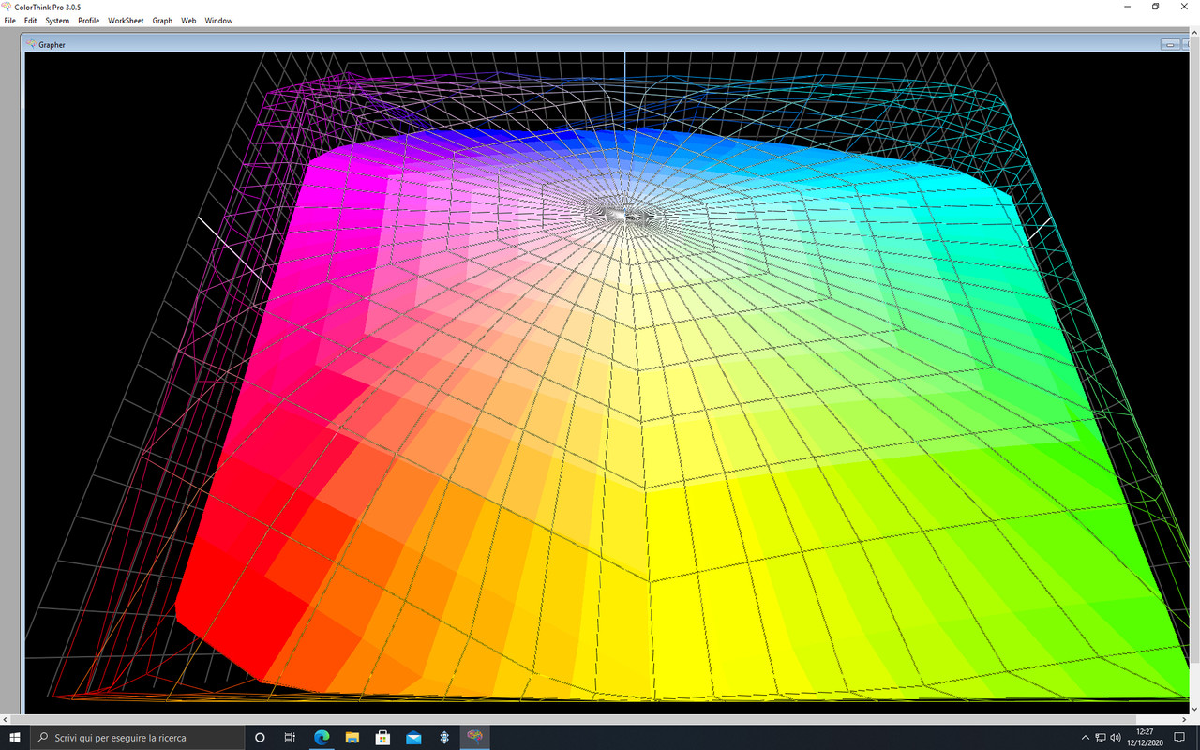Open the Graph menu

(x=162, y=20)
